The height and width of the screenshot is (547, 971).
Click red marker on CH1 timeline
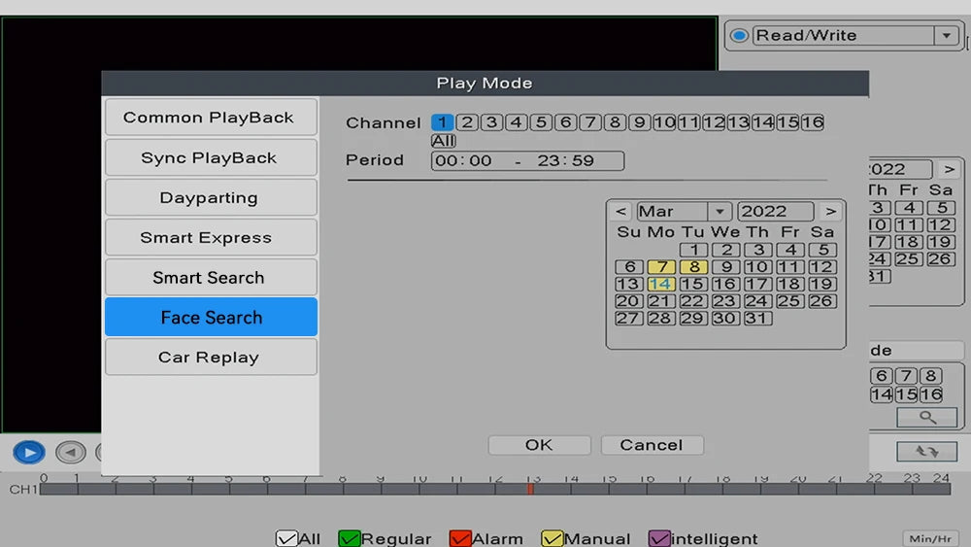[530, 489]
